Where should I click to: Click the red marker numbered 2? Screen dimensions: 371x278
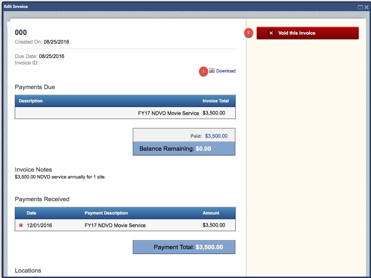[248, 33]
